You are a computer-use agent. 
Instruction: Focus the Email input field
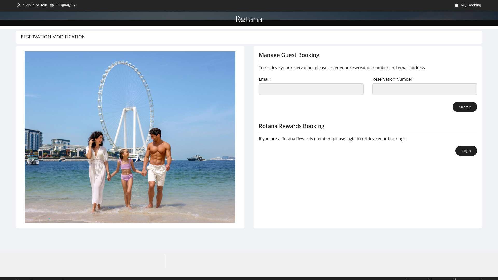coord(311,89)
